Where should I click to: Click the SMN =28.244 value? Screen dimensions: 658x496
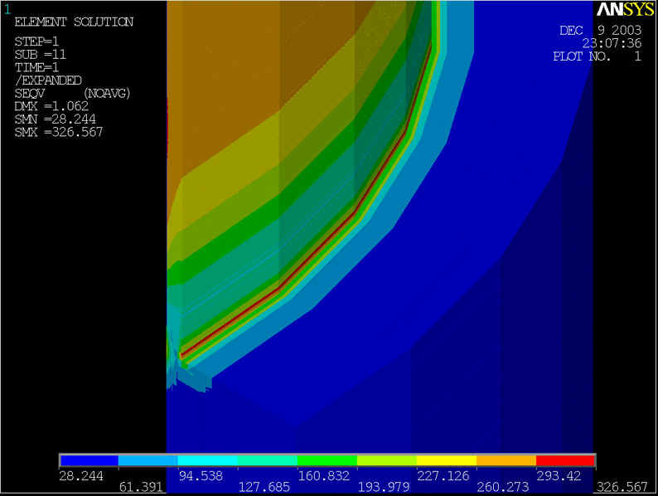(x=55, y=119)
